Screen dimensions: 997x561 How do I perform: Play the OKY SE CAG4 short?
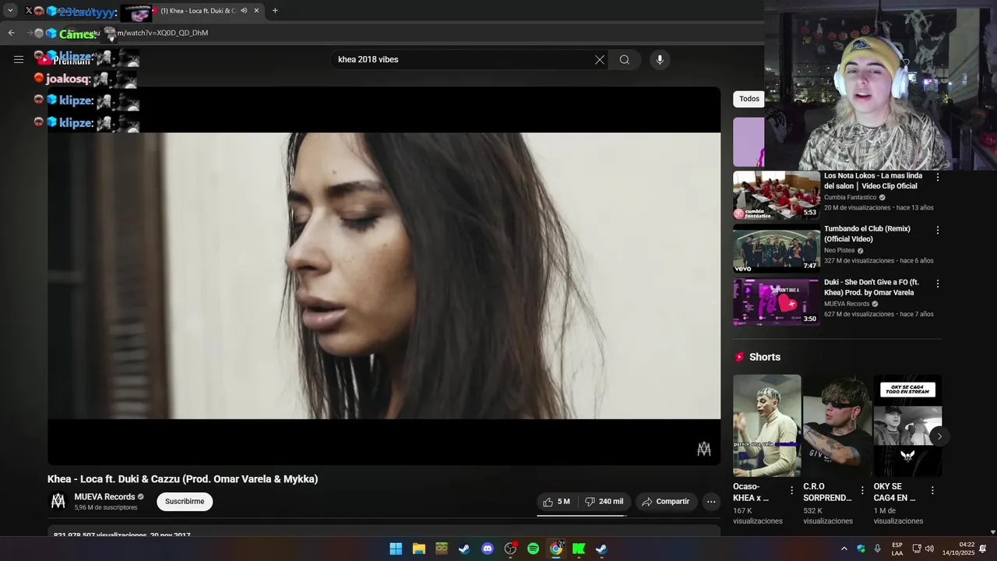point(907,425)
